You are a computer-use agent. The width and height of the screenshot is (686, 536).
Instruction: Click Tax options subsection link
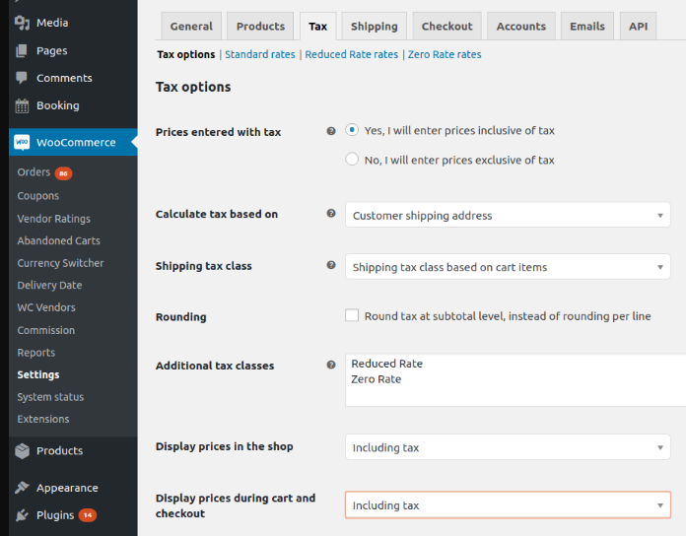click(186, 54)
